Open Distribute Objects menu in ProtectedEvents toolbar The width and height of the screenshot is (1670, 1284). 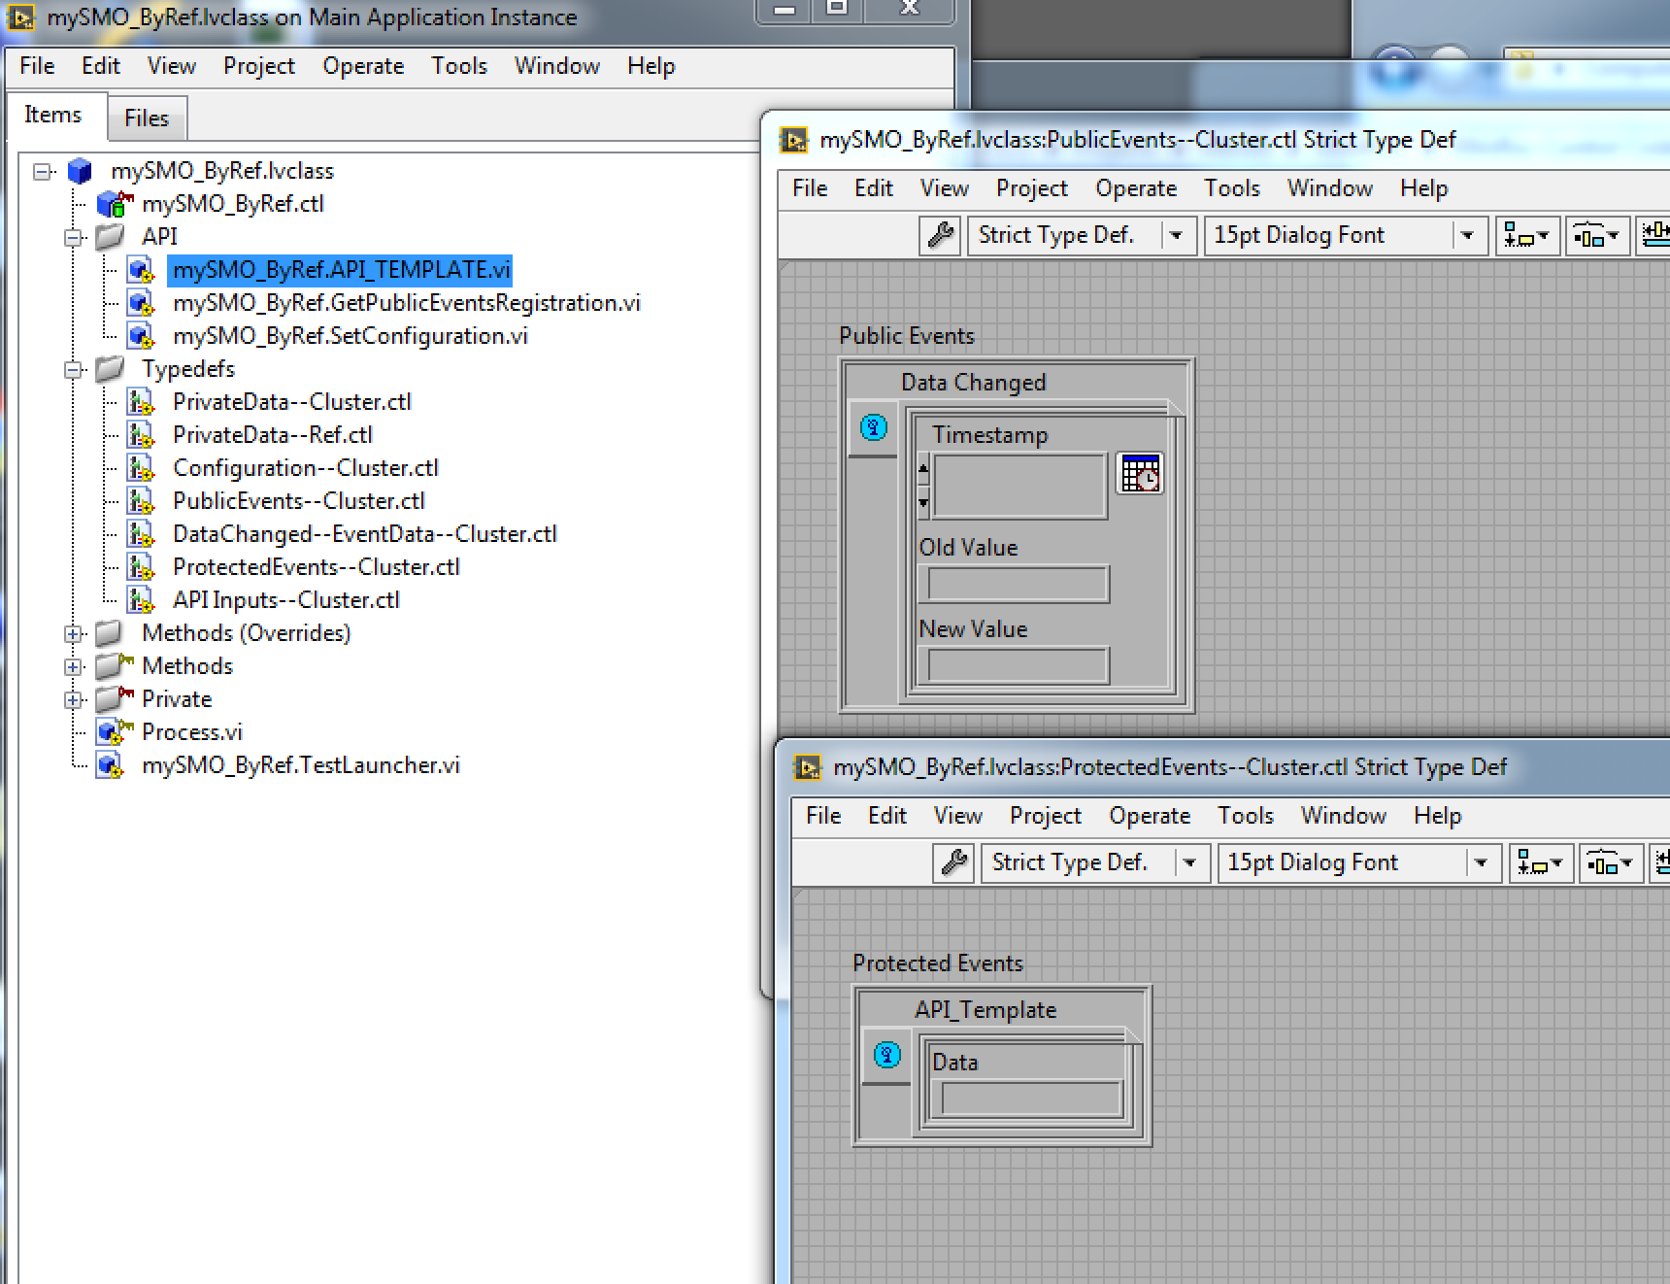click(1610, 862)
